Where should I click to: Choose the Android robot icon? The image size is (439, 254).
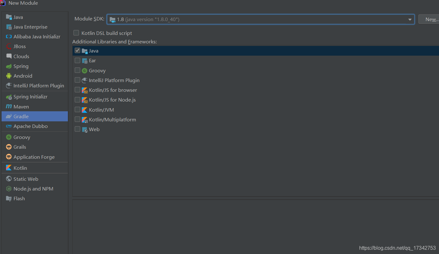click(9, 76)
